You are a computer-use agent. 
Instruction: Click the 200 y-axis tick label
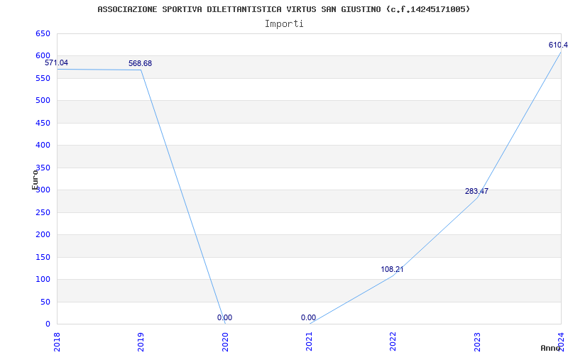[43, 235]
